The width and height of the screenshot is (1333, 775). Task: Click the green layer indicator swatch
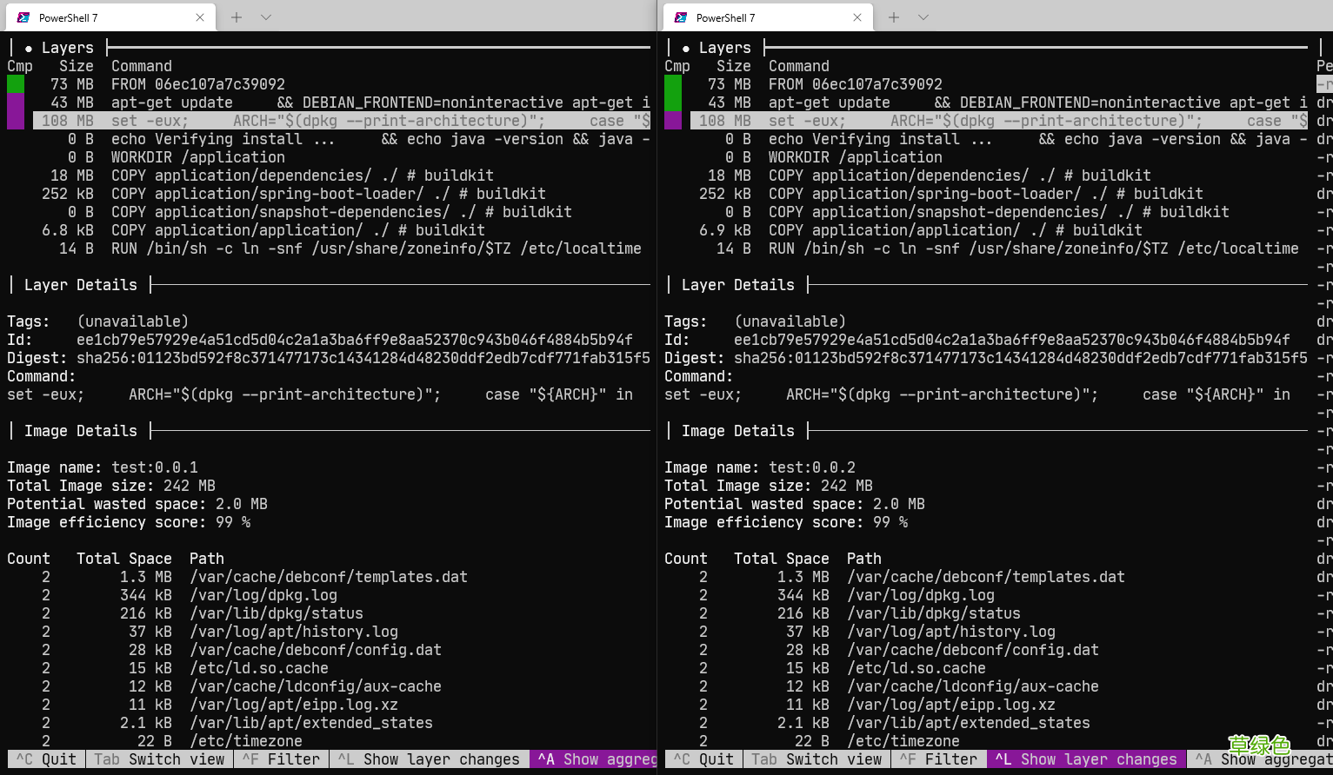coord(15,83)
